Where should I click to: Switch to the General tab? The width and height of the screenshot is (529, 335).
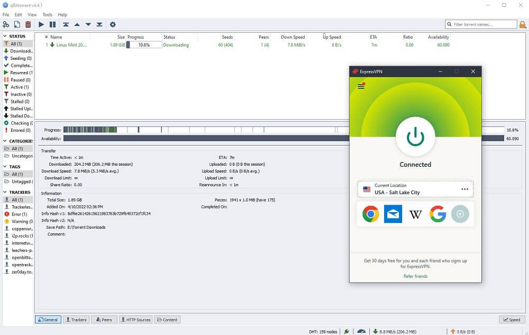[48, 320]
